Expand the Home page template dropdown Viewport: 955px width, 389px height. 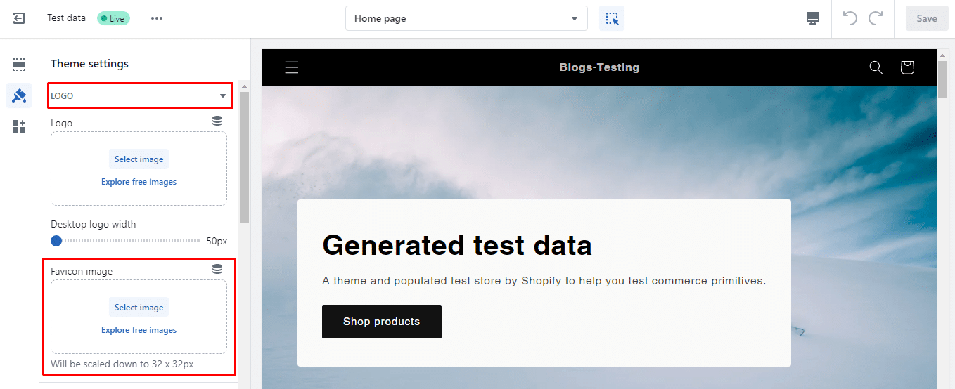pos(466,18)
